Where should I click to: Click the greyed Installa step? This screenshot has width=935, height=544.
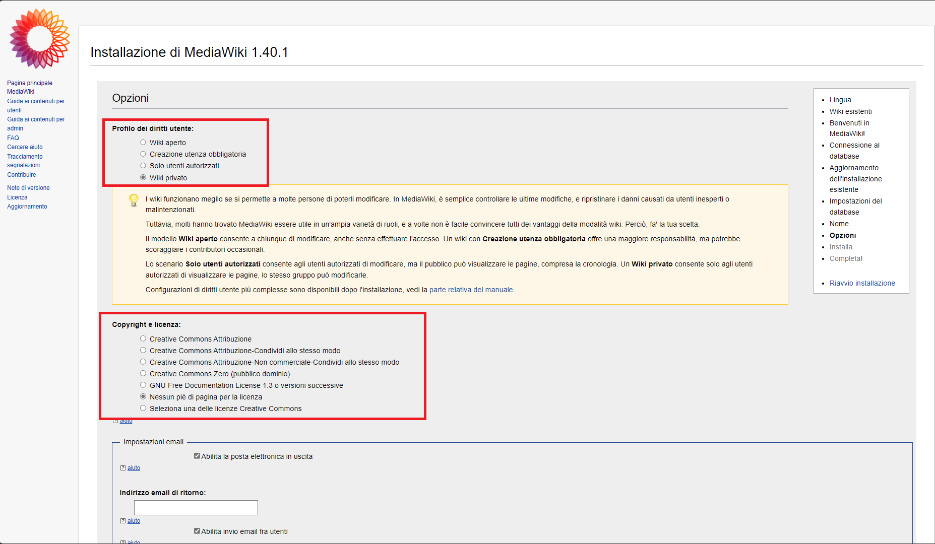(841, 247)
